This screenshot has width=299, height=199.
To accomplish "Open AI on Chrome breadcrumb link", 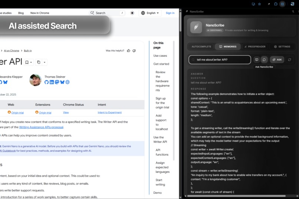I will 11,51.
